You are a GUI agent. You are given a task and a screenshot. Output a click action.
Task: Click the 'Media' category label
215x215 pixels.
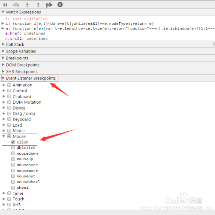[x=19, y=131]
